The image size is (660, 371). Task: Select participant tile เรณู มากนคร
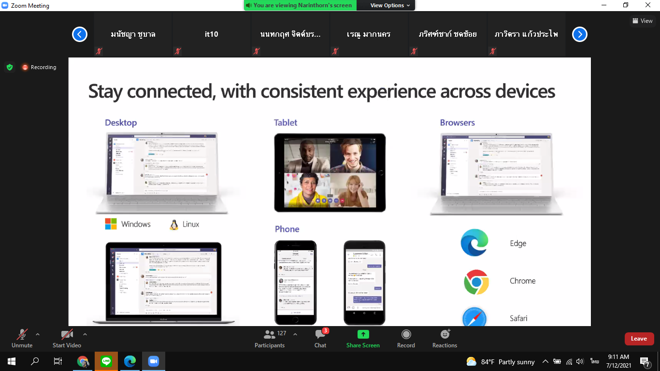coord(369,34)
